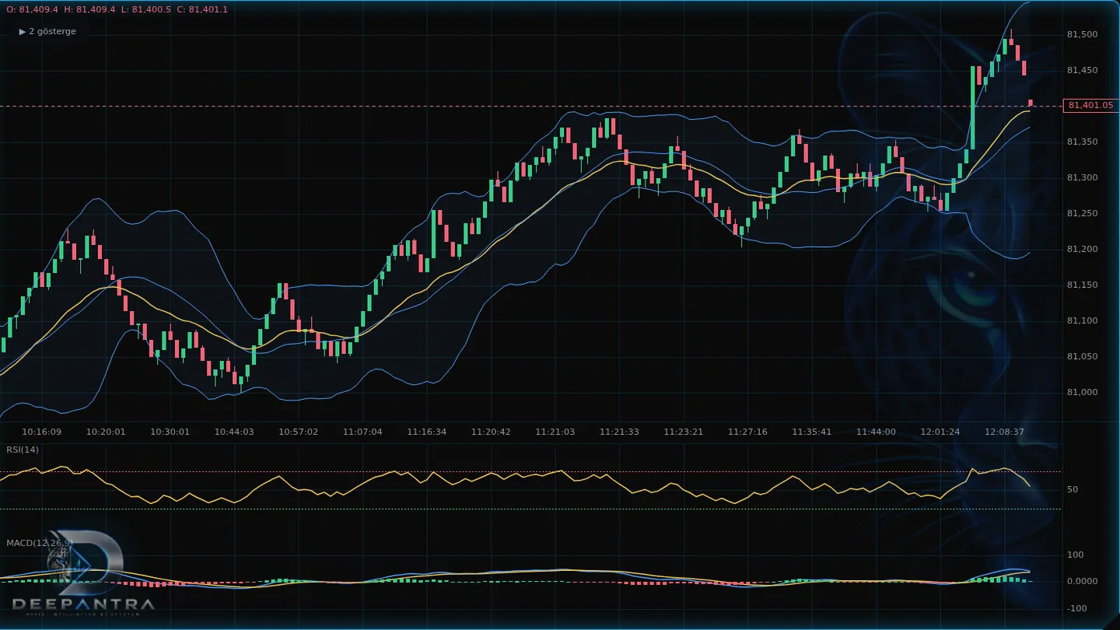
Task: Click the 81,150 price axis label
Action: click(1082, 285)
